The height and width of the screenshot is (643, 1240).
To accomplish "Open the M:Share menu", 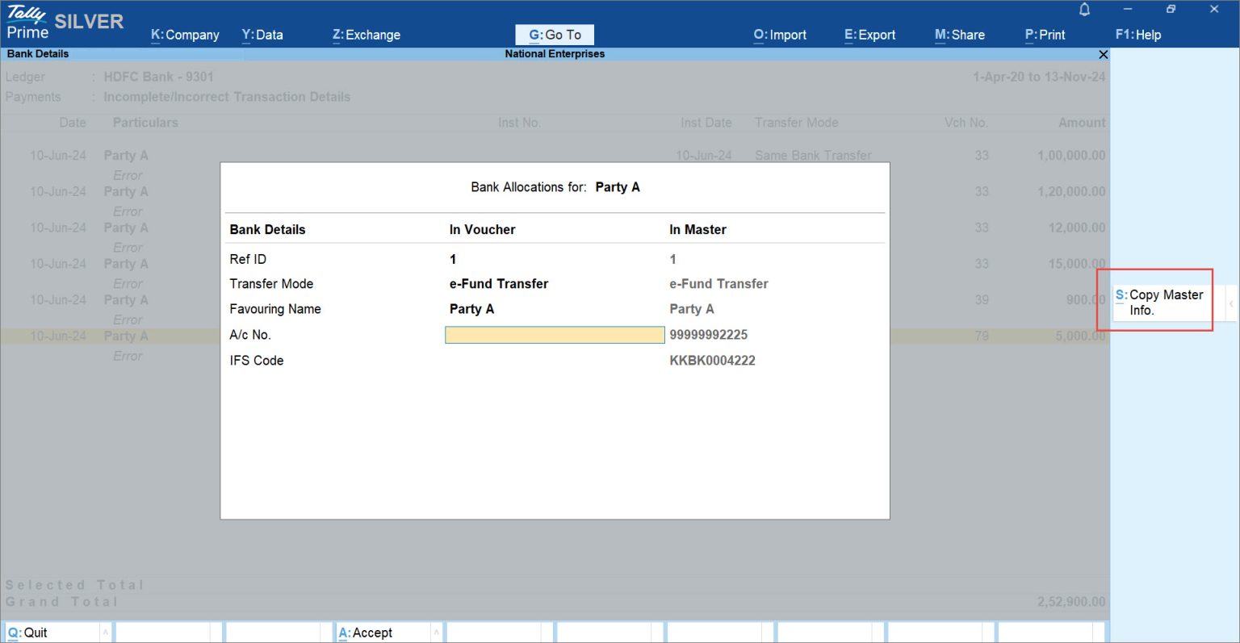I will coord(959,35).
